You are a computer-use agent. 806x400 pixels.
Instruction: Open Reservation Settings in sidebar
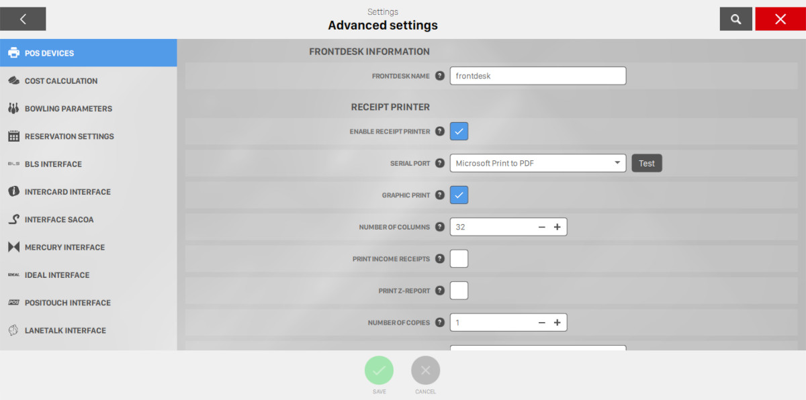(69, 136)
